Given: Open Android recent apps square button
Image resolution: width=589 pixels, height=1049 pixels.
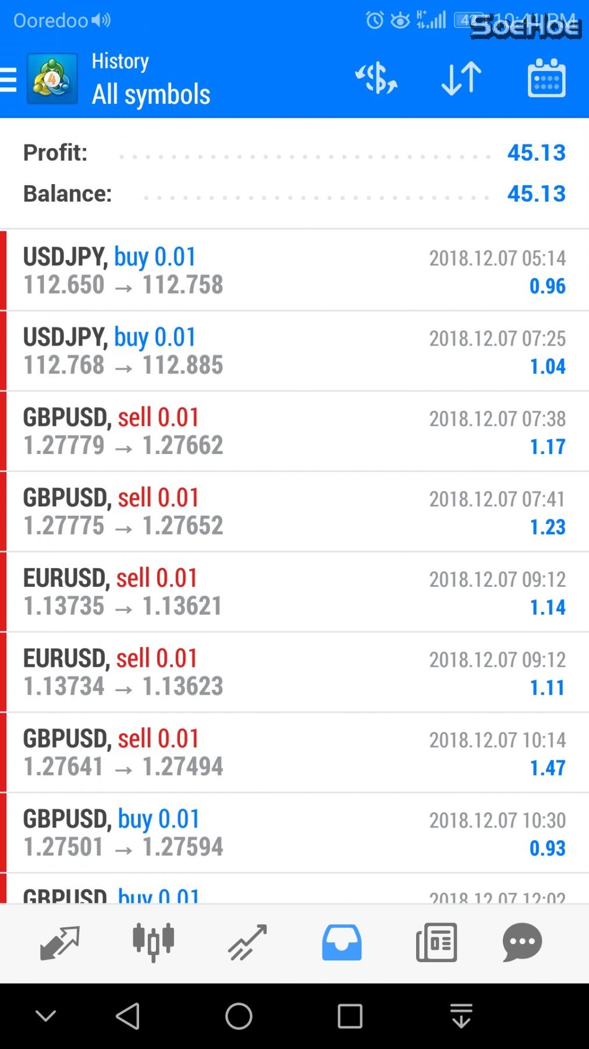Looking at the screenshot, I should click(x=350, y=1016).
